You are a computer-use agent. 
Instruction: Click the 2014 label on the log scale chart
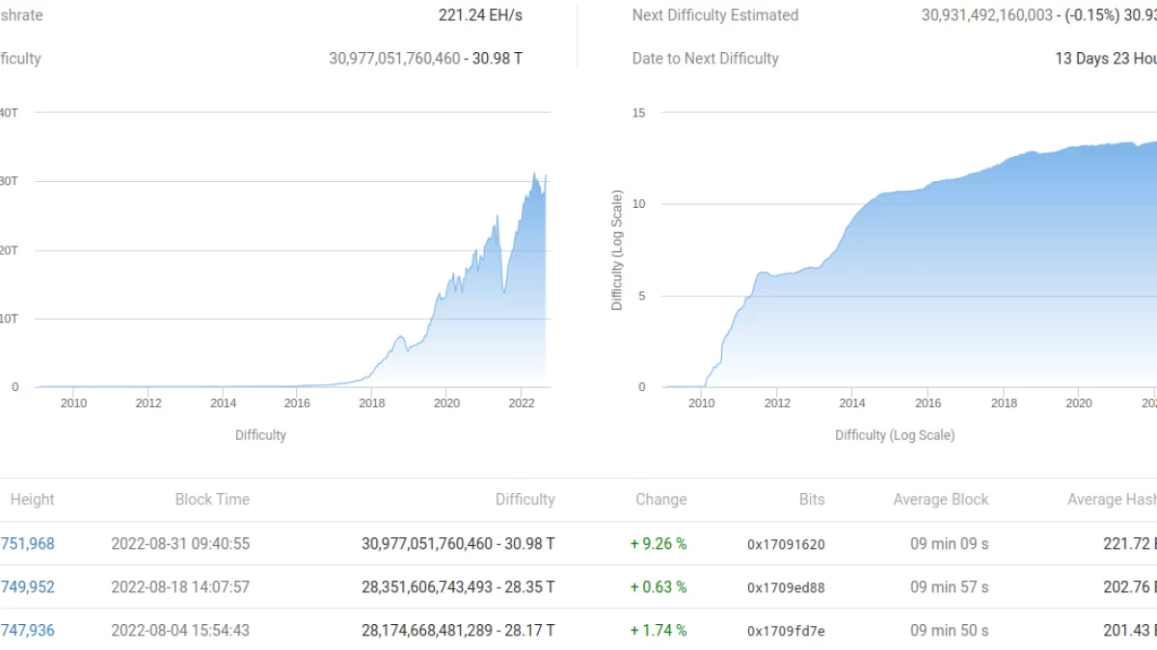(x=851, y=403)
